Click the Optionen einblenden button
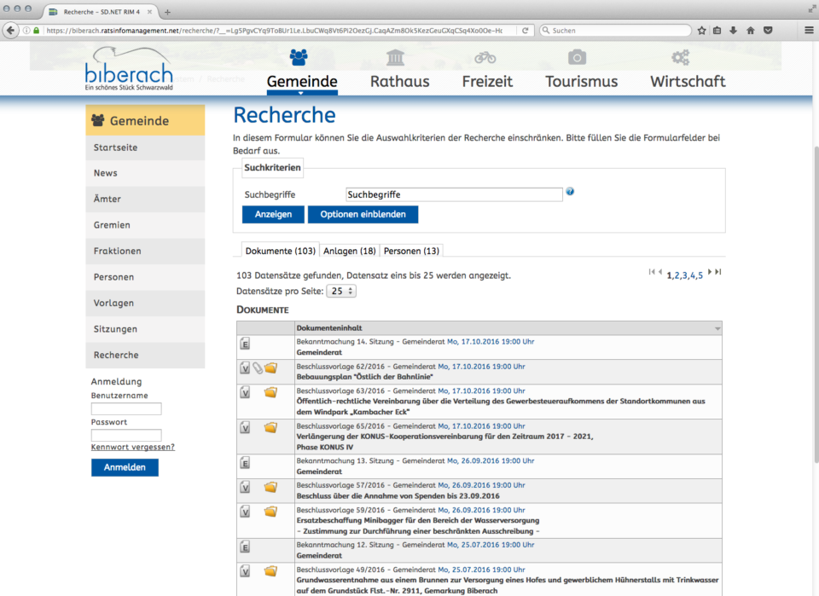Viewport: 819px width, 596px height. (x=363, y=214)
